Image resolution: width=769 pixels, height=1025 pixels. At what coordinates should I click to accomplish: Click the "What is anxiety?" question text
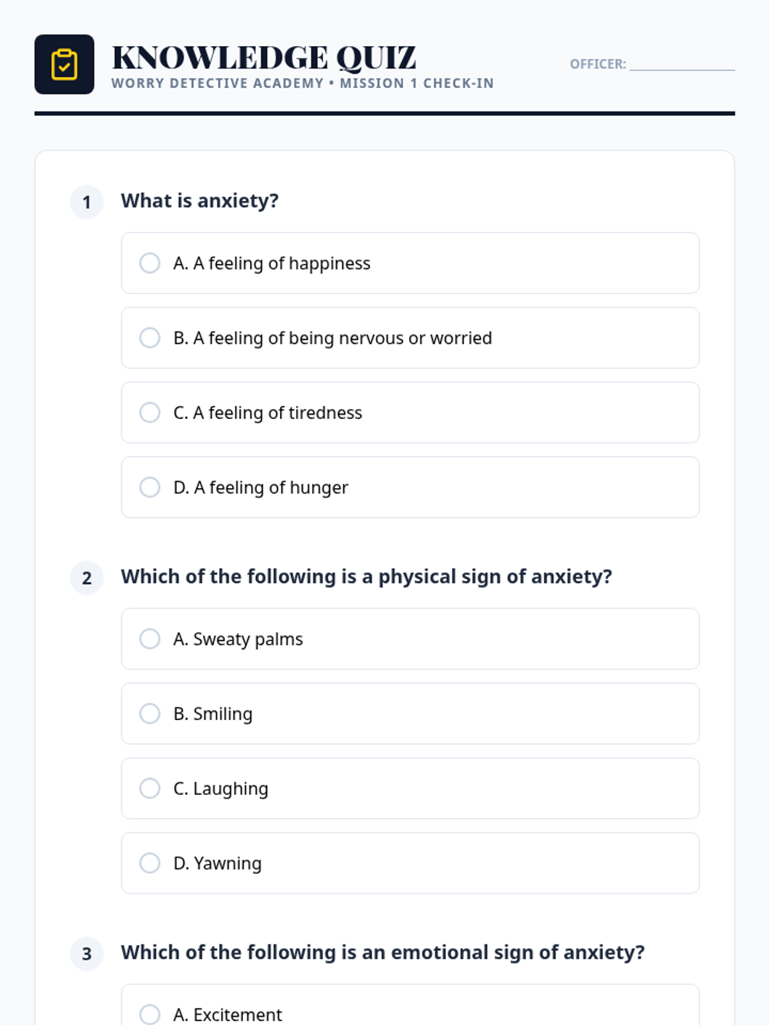(200, 201)
